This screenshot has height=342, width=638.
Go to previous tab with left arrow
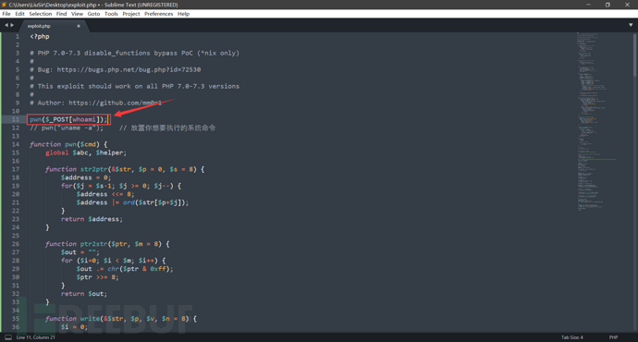6,25
